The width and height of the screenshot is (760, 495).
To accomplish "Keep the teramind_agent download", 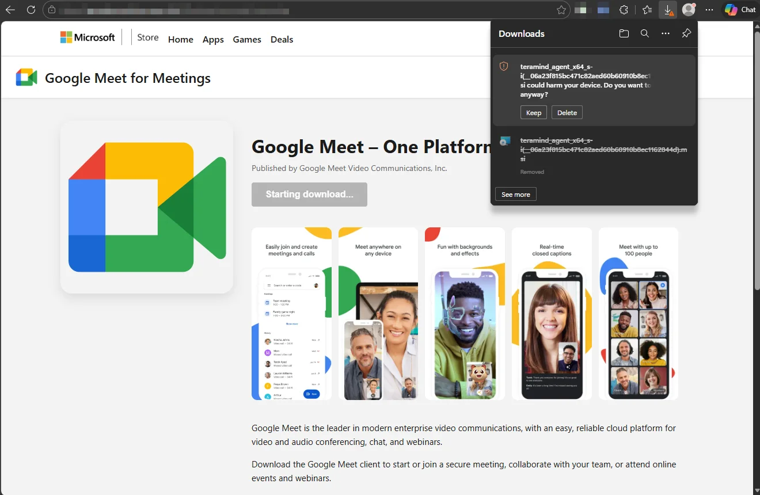I will pos(533,112).
